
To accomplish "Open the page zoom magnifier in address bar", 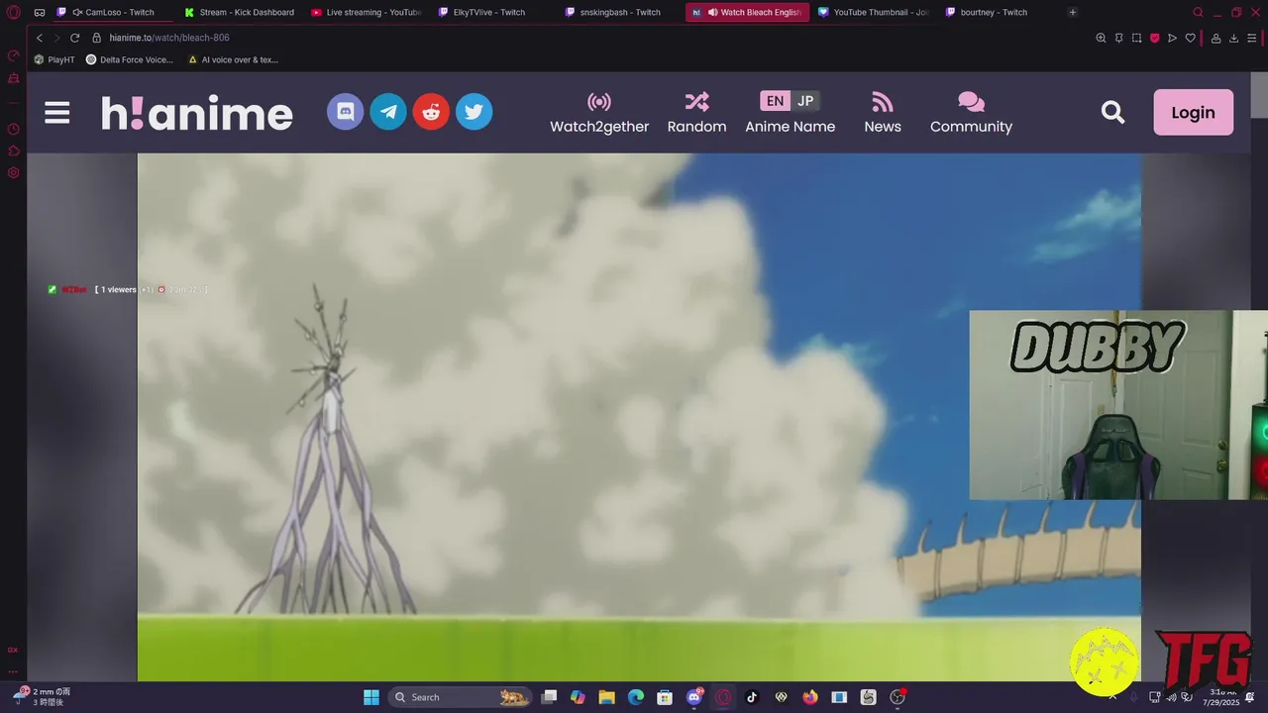I will coord(1101,38).
